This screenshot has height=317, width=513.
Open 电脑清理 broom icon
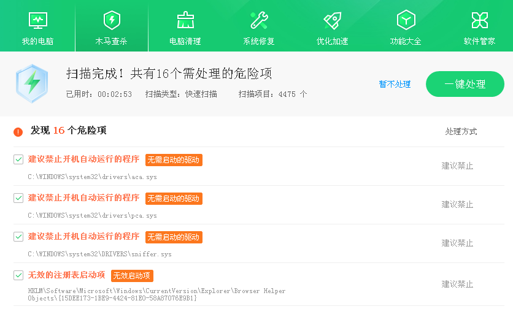(x=185, y=20)
